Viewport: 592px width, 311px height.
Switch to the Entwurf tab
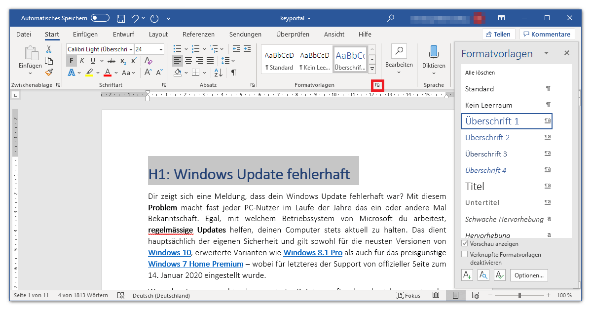pyautogui.click(x=123, y=34)
